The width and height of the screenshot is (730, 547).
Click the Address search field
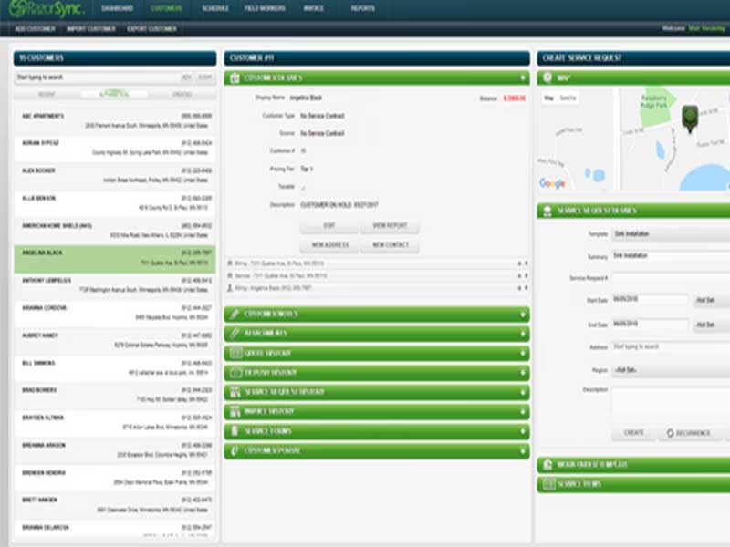pos(671,347)
